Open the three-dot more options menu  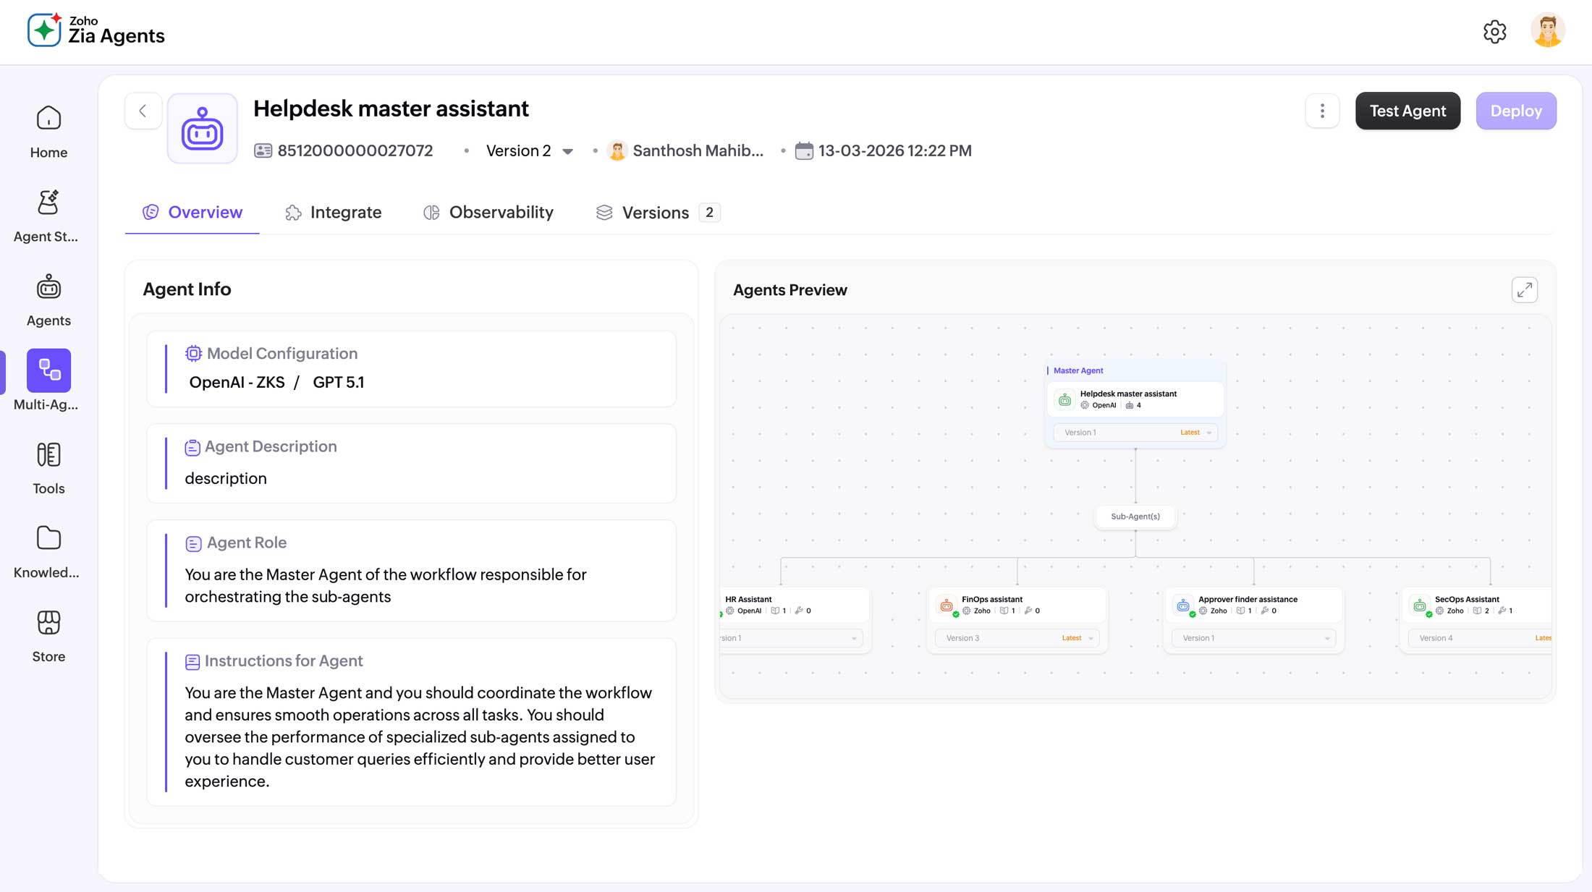[1322, 111]
